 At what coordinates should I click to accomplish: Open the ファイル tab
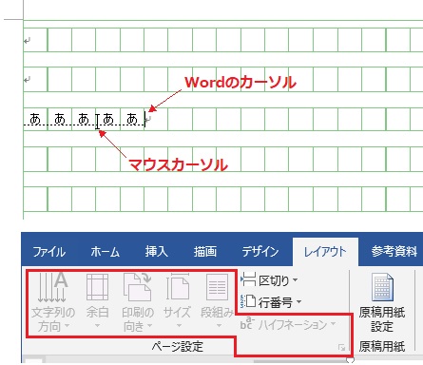[x=49, y=252]
